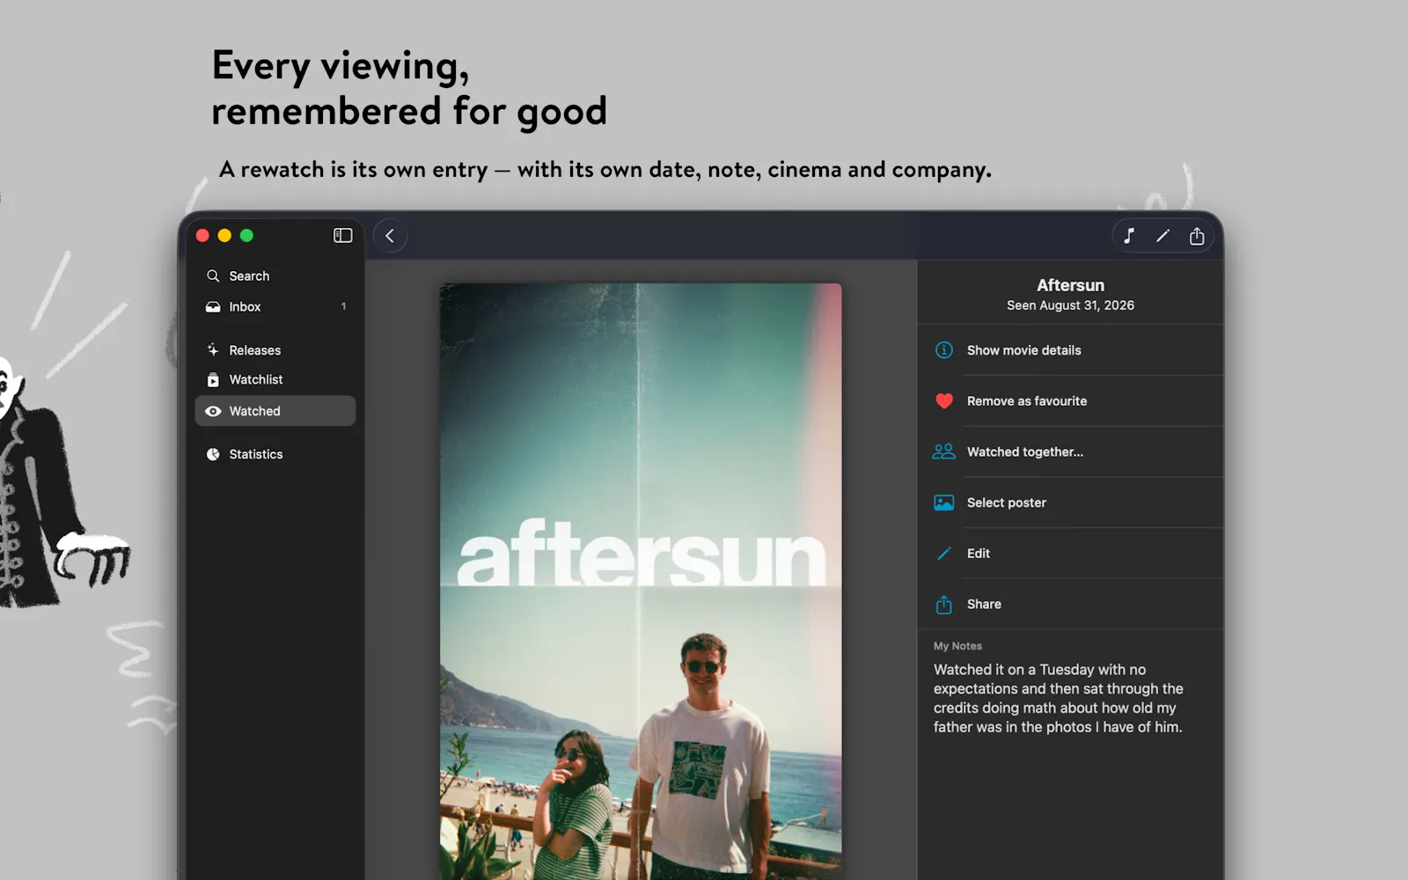Click the Seen August 31, 2026 date
Image resolution: width=1408 pixels, height=880 pixels.
pos(1070,305)
